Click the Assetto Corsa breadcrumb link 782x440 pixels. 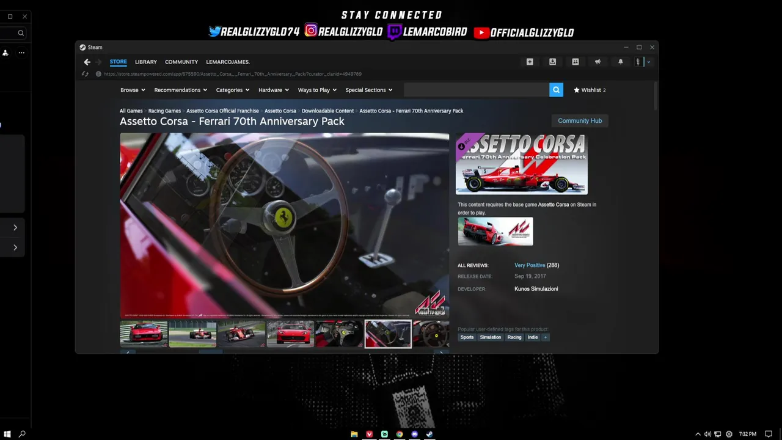point(280,111)
